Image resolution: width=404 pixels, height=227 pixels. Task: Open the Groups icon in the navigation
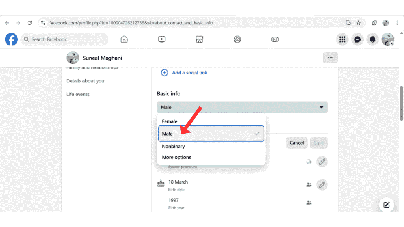(x=237, y=39)
